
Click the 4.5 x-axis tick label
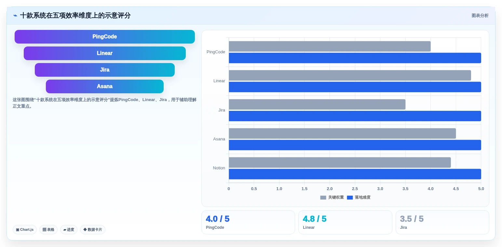456,189
